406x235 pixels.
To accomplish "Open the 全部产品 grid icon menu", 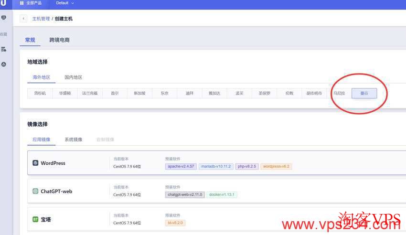I will pos(22,3).
